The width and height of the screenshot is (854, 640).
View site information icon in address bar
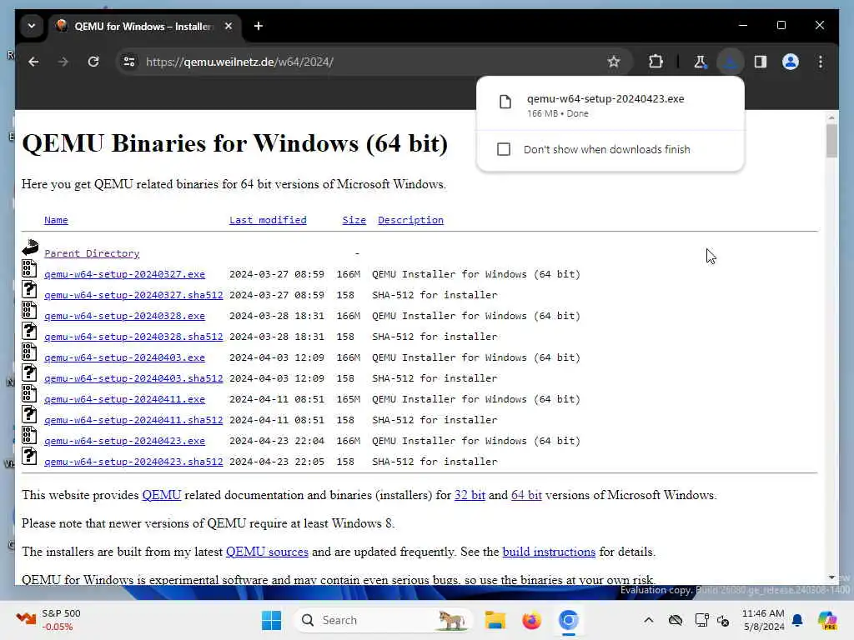(129, 62)
